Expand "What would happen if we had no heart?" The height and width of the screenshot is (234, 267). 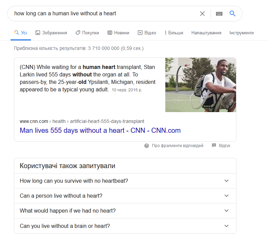point(125,211)
